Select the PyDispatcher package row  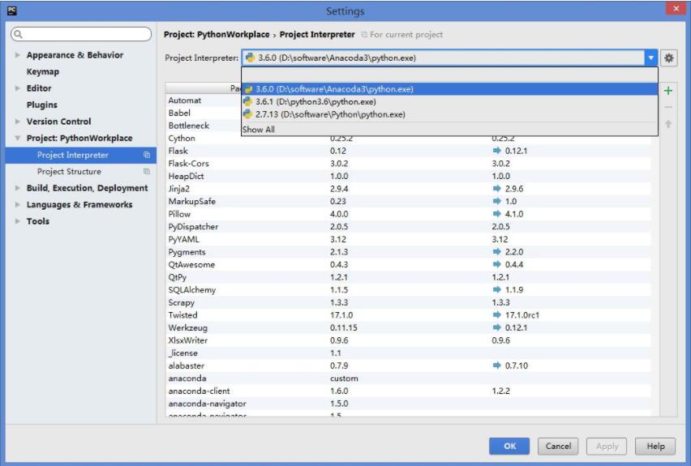pos(408,227)
